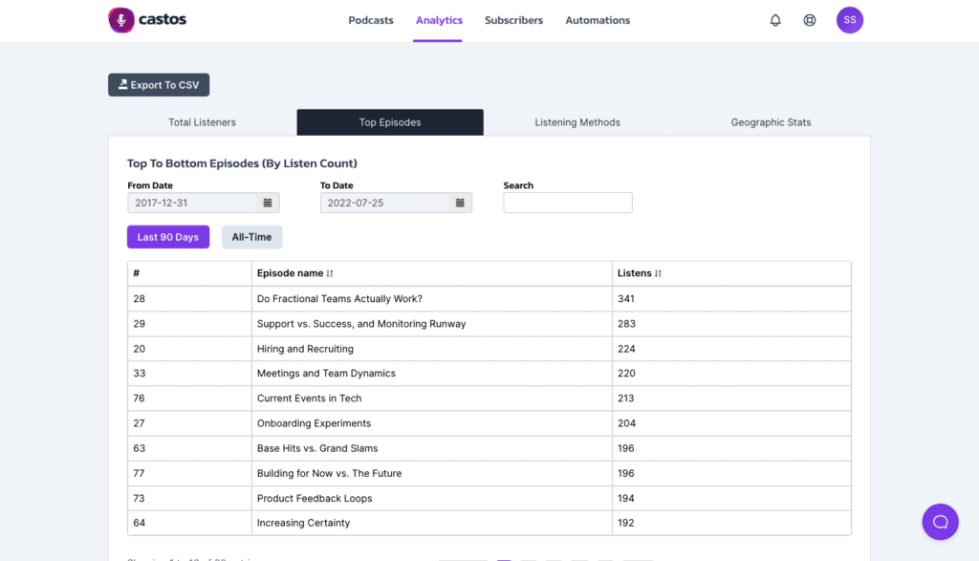Open the Subscribers menu item

pos(513,20)
